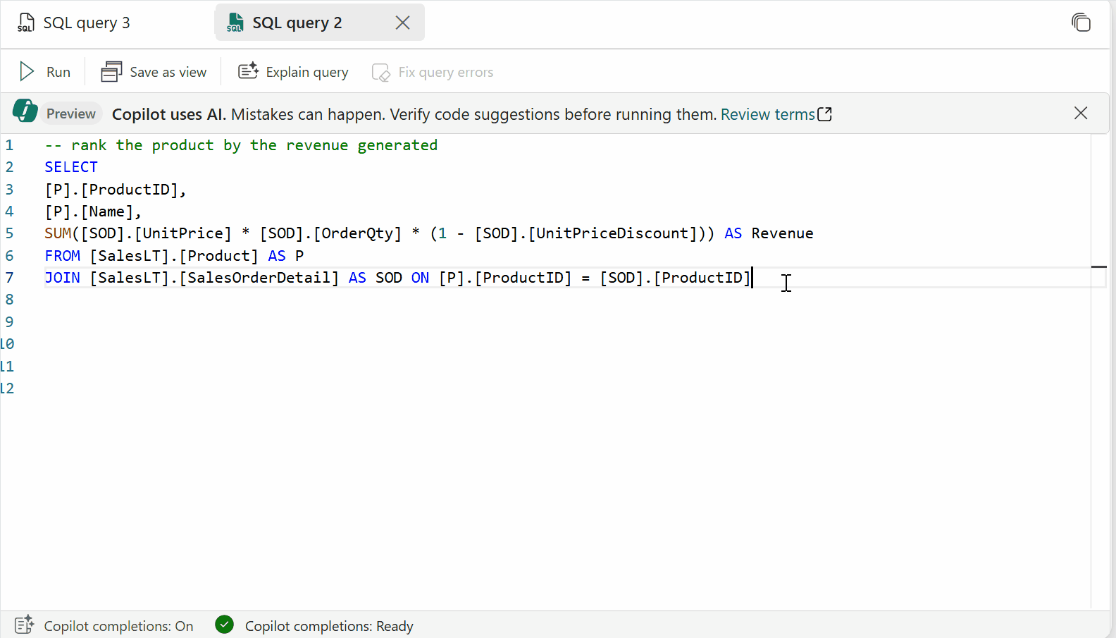Click the Preview badge in the banner

[71, 114]
